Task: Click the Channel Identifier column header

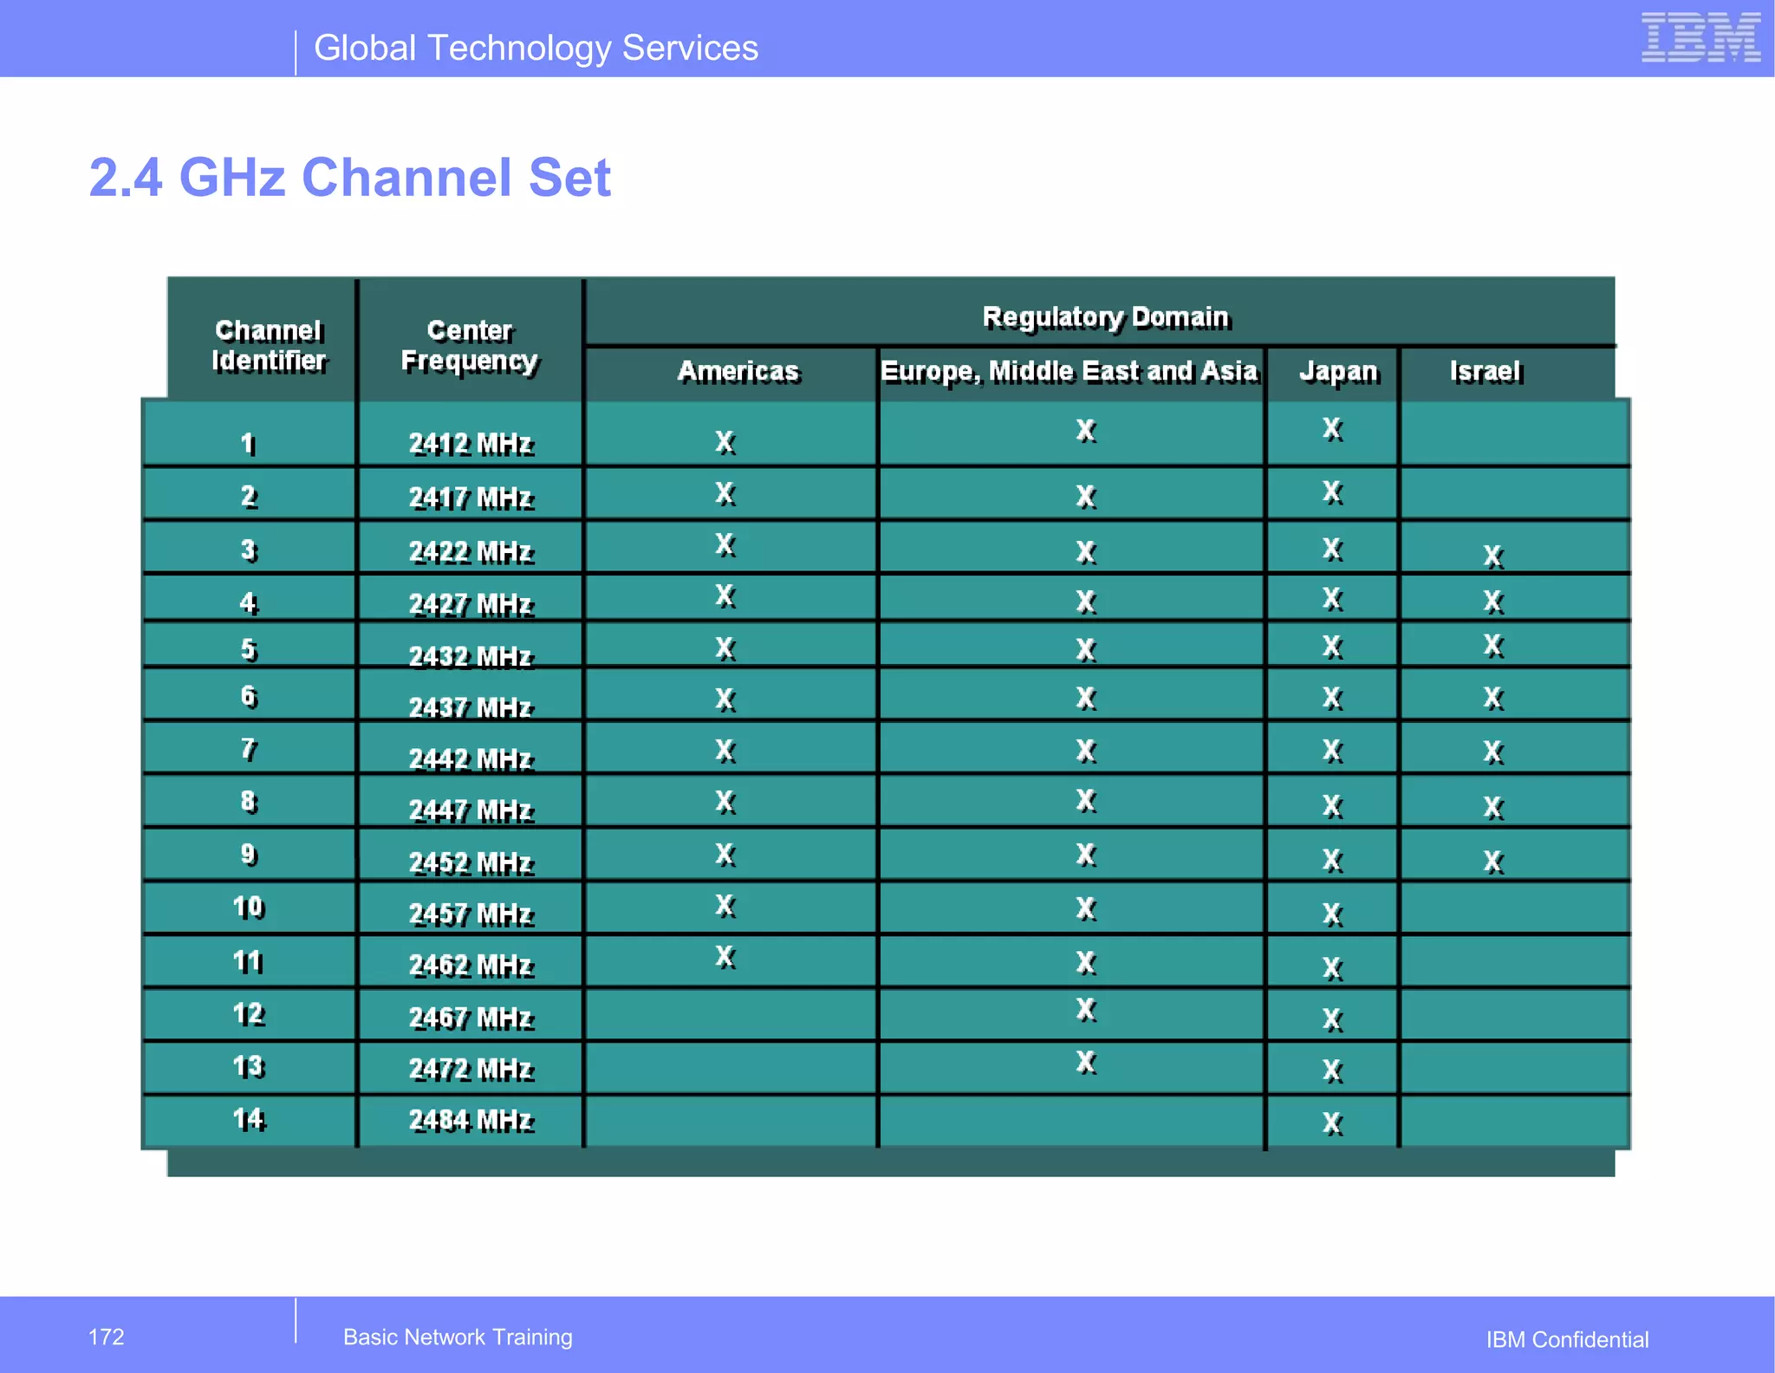Action: [269, 345]
